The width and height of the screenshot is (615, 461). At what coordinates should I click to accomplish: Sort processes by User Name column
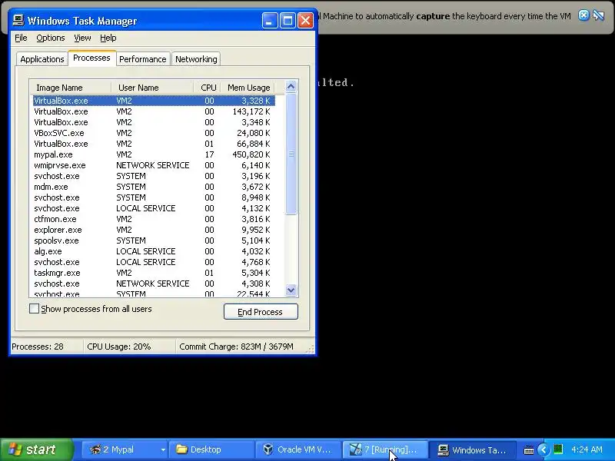152,88
